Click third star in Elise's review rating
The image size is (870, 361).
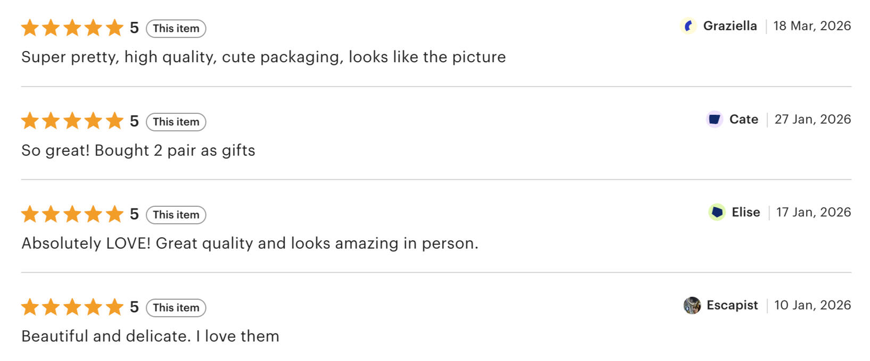(x=72, y=214)
